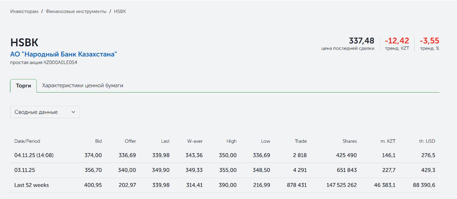Click the HSBK breadcrumb item
Screen dimensions: 457x199
pyautogui.click(x=120, y=11)
